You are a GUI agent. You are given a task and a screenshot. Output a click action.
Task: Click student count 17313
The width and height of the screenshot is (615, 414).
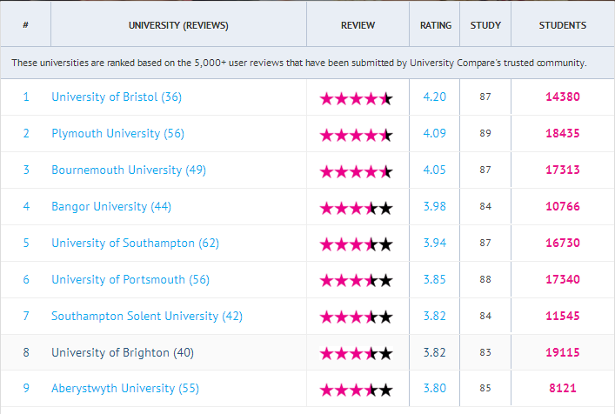(x=563, y=170)
